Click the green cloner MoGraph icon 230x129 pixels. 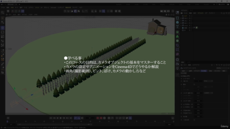click(x=177, y=36)
